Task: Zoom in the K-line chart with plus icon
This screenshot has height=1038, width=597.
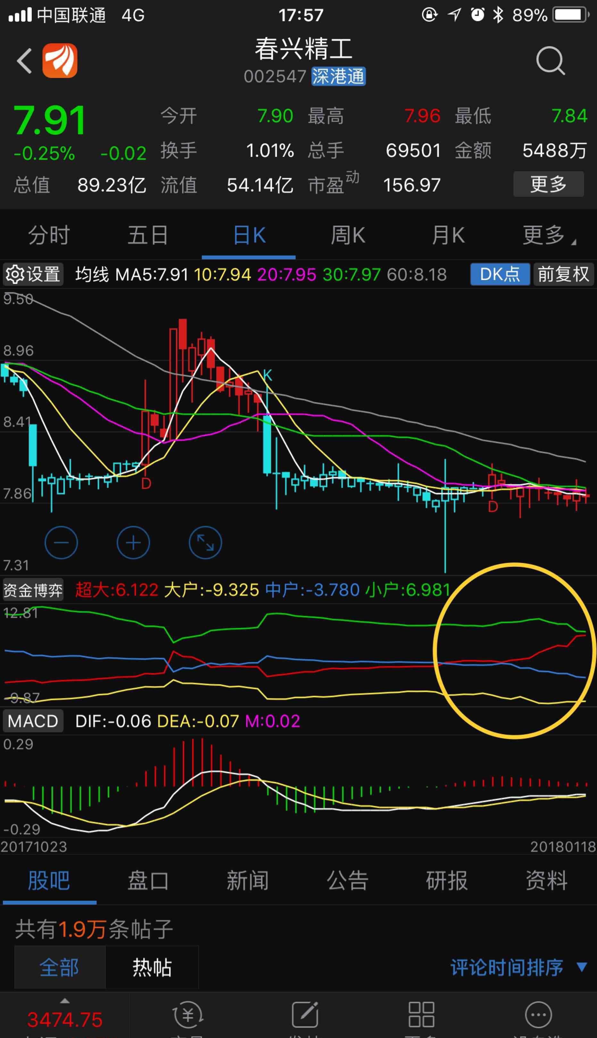Action: coord(133,543)
